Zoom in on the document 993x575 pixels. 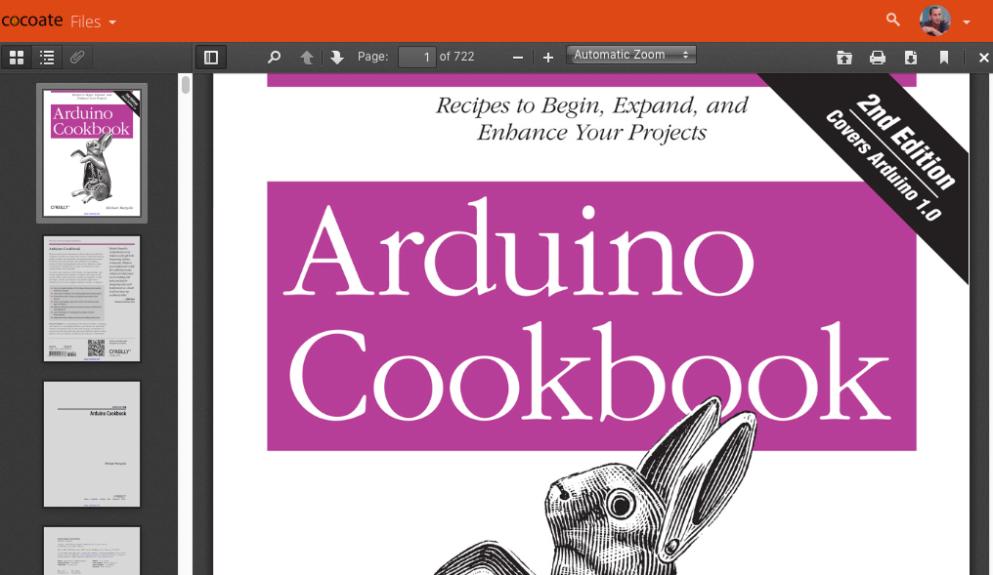coord(547,58)
